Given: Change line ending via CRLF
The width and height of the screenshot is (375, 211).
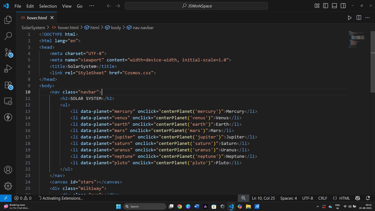Looking at the screenshot, I should tap(322, 198).
